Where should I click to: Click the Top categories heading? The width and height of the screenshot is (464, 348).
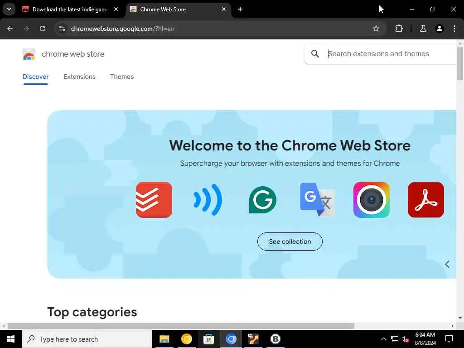point(92,312)
